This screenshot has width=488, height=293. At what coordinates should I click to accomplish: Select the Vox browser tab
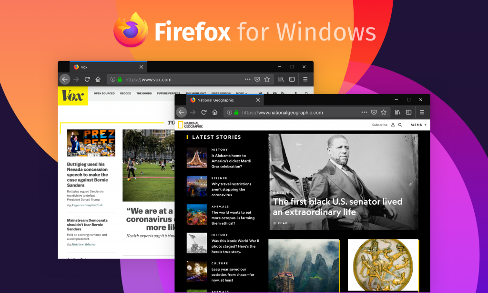tap(108, 67)
